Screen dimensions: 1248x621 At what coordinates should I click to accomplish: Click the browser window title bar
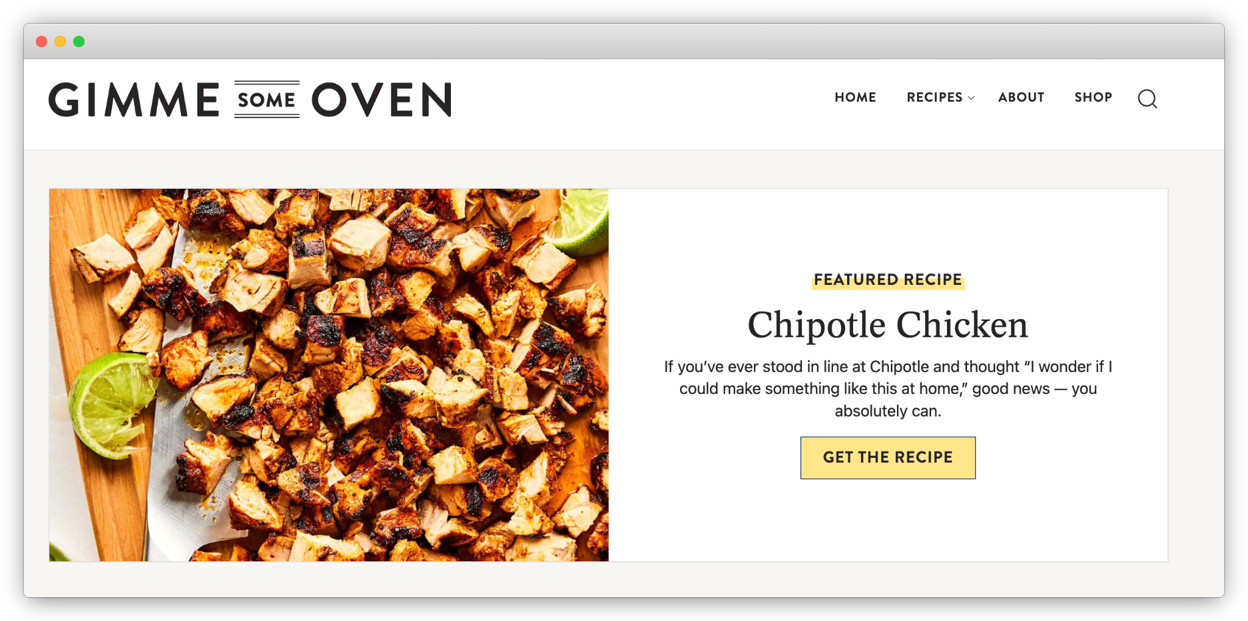pyautogui.click(x=624, y=41)
